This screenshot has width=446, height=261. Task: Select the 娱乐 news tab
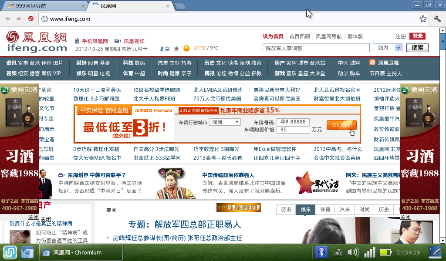(305, 210)
